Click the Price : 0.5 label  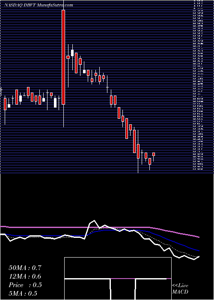pos(25,285)
